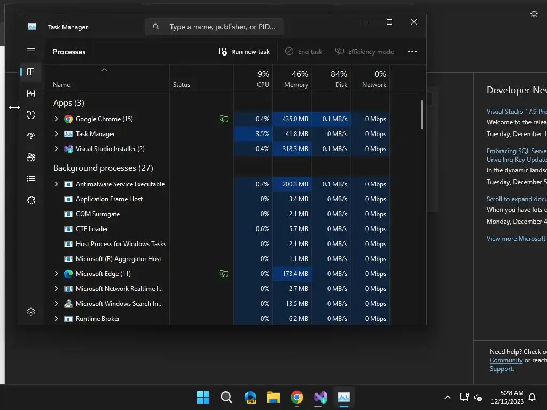This screenshot has width=547, height=410.
Task: Open taskbar Search
Action: 226,397
